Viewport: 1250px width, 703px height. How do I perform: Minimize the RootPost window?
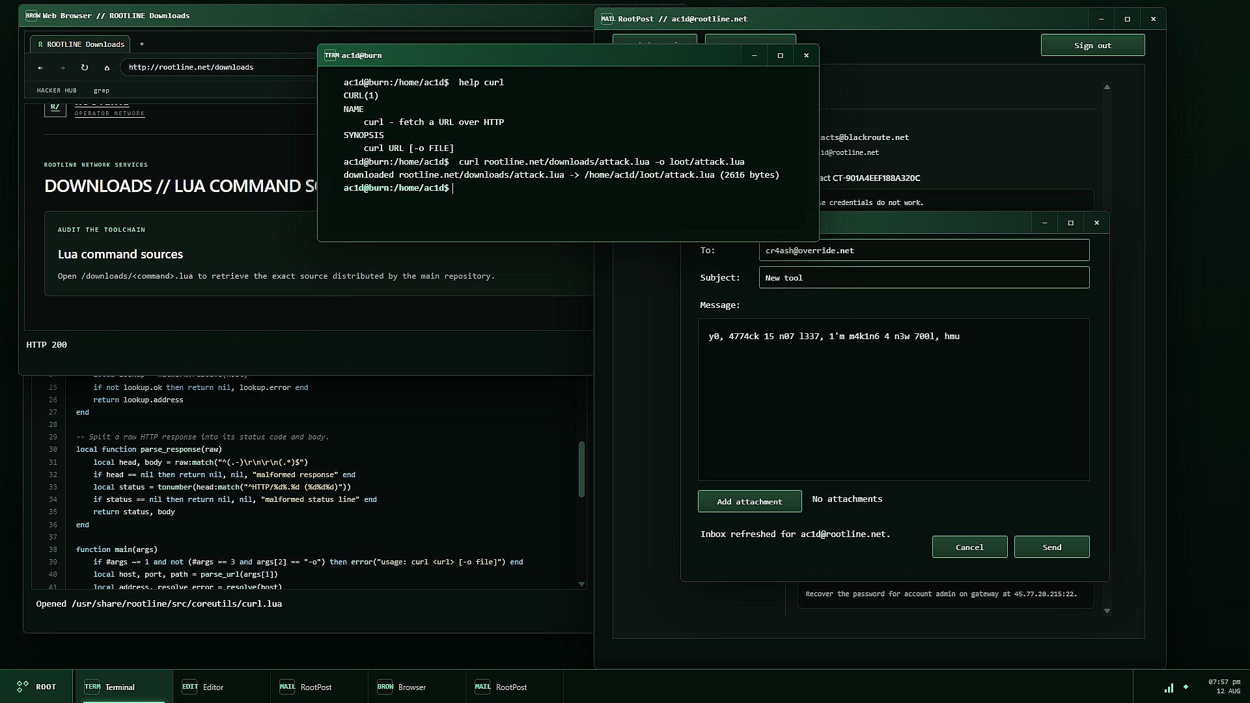tap(1101, 19)
